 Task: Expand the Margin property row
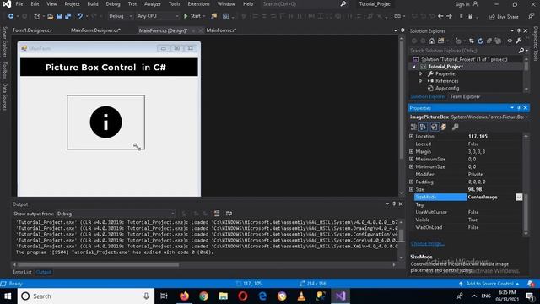click(x=411, y=152)
